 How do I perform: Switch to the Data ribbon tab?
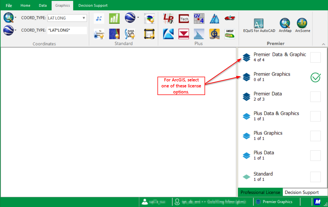[43, 5]
